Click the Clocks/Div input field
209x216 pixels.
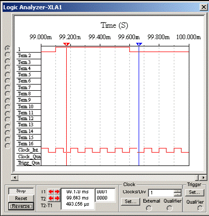pyautogui.click(x=161, y=193)
